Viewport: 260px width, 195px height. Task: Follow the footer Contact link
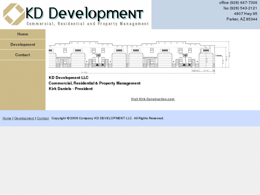pyautogui.click(x=43, y=118)
